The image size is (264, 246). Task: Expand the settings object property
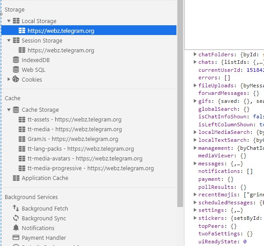(x=195, y=210)
